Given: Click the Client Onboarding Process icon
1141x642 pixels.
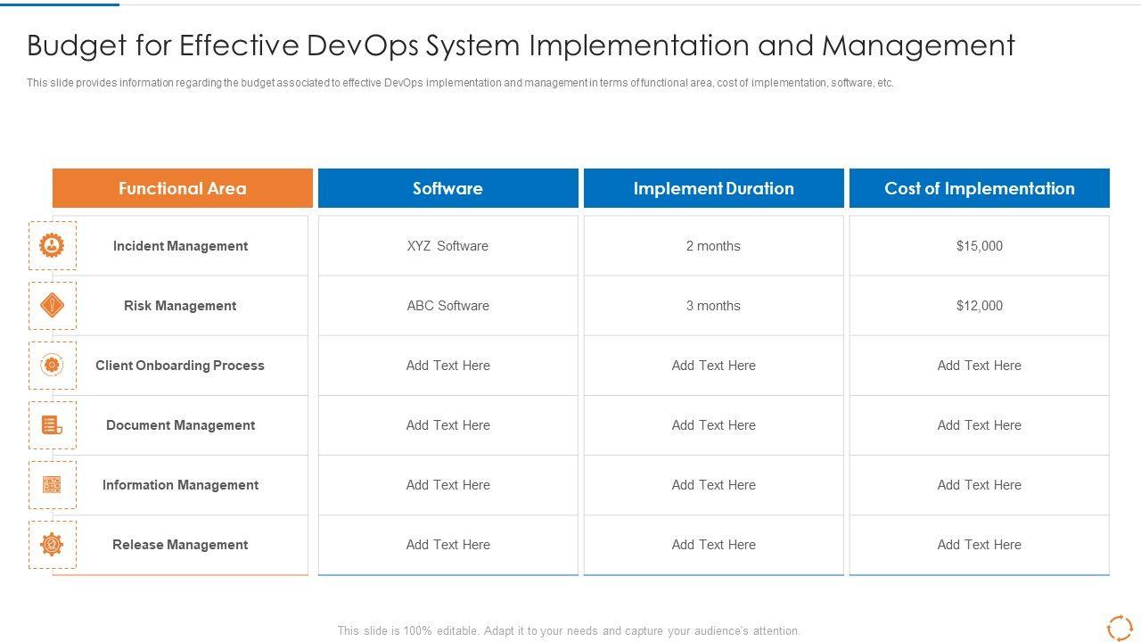Looking at the screenshot, I should click(x=52, y=366).
